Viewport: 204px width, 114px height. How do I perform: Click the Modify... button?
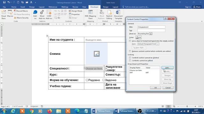coord(167,72)
